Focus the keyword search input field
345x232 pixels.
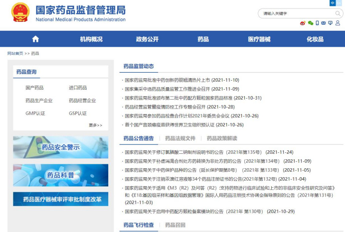[294, 13]
